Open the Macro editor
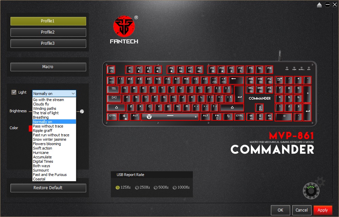 [48, 67]
